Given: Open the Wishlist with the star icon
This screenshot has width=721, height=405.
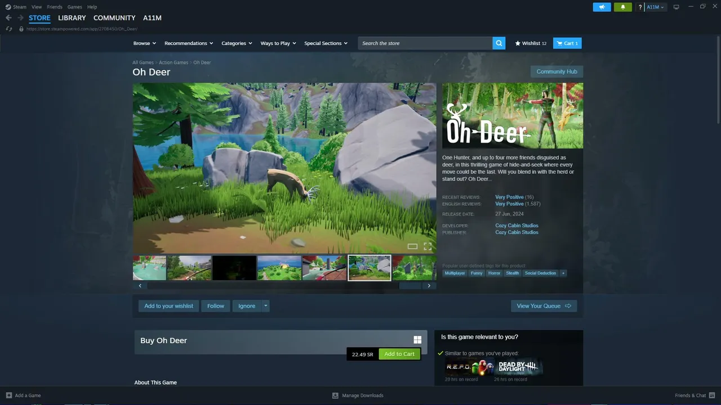Looking at the screenshot, I should [531, 43].
